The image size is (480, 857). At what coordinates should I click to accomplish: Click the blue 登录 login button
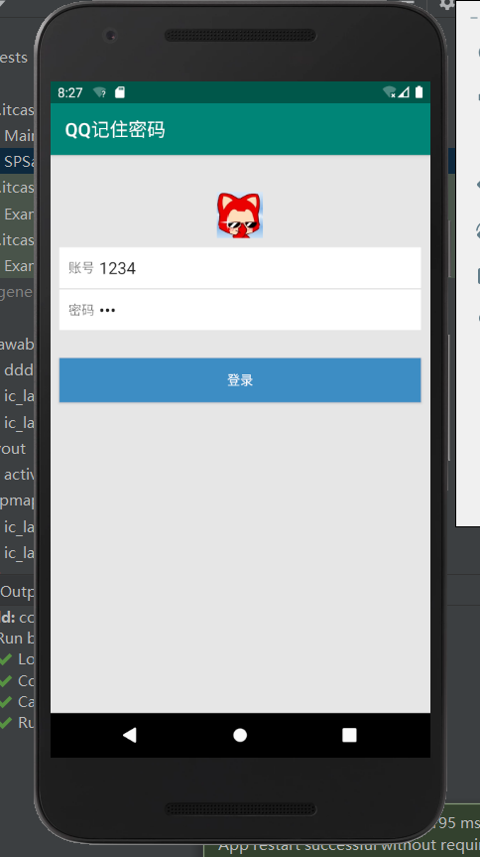(x=240, y=380)
